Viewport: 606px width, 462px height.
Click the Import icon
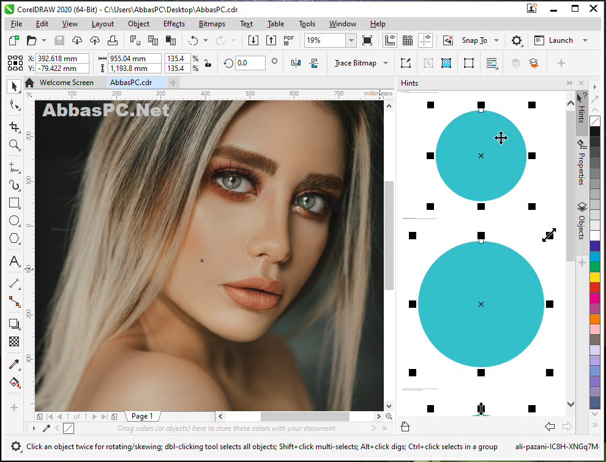(253, 40)
